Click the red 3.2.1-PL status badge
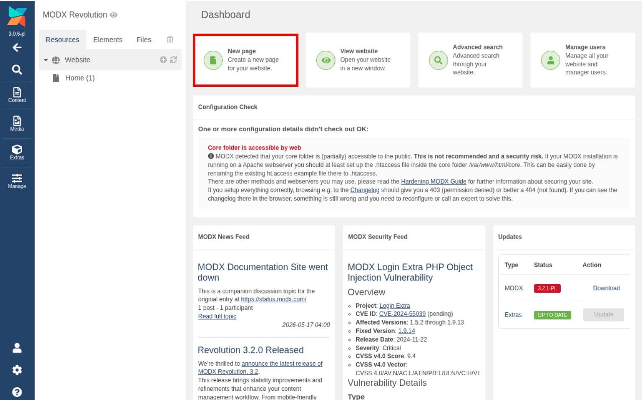The height and width of the screenshot is (400, 642). click(x=547, y=288)
